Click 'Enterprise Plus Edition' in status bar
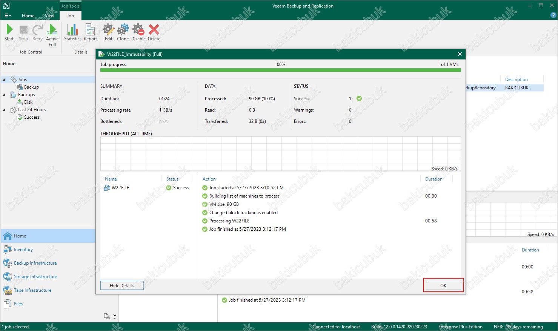Viewport: 558px width, 331px height. 460,327
